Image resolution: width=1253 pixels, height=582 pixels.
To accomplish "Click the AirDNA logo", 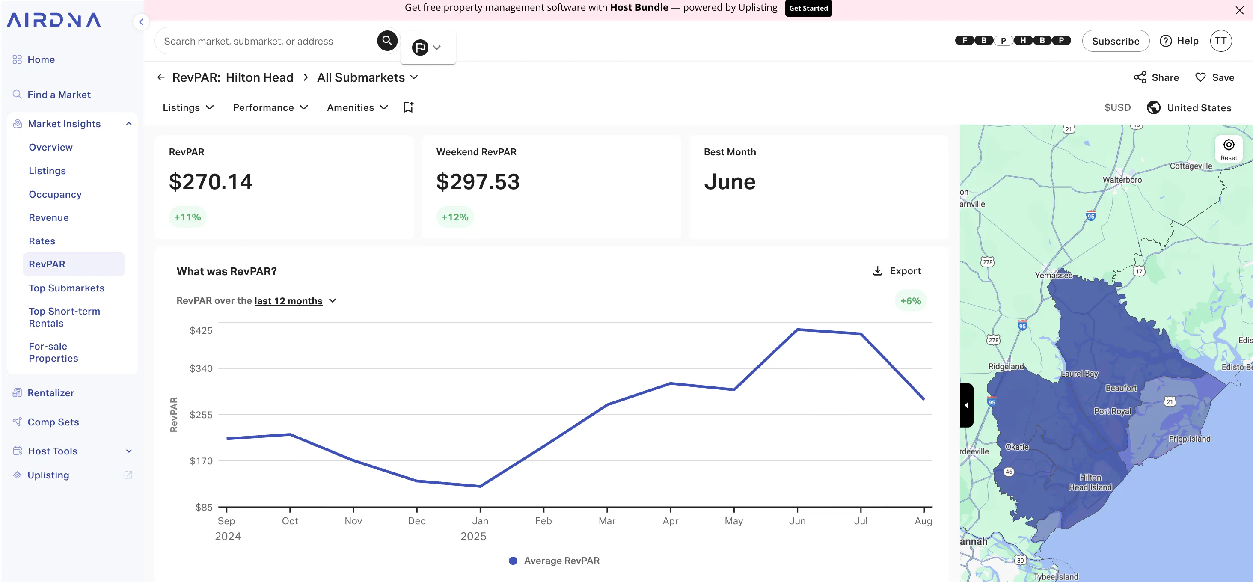I will (x=53, y=20).
